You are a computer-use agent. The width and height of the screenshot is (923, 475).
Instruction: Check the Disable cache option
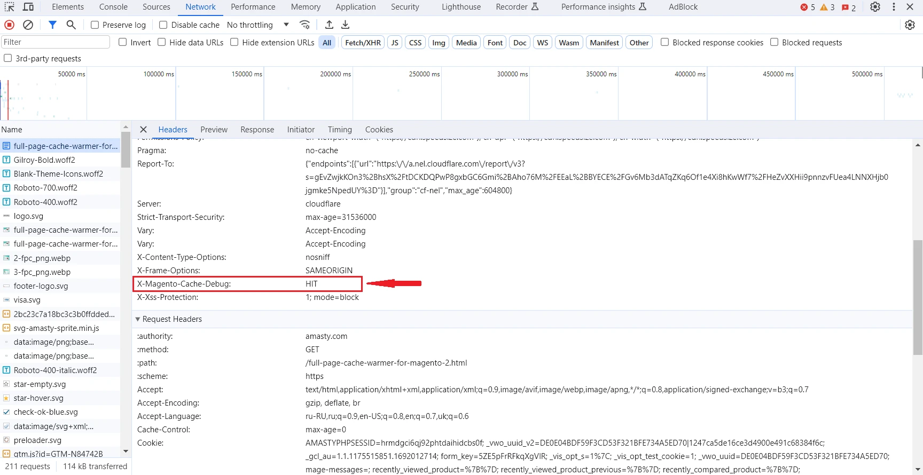coord(163,25)
